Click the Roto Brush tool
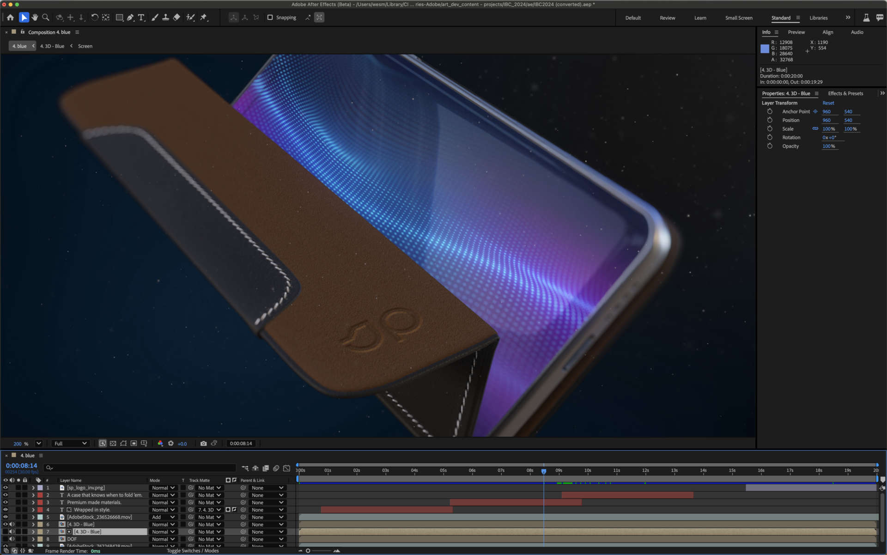 click(x=190, y=18)
